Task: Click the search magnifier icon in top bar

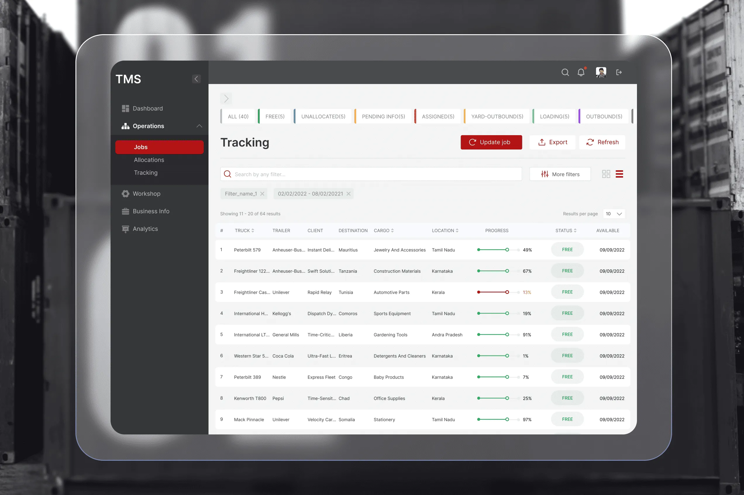Action: 565,72
